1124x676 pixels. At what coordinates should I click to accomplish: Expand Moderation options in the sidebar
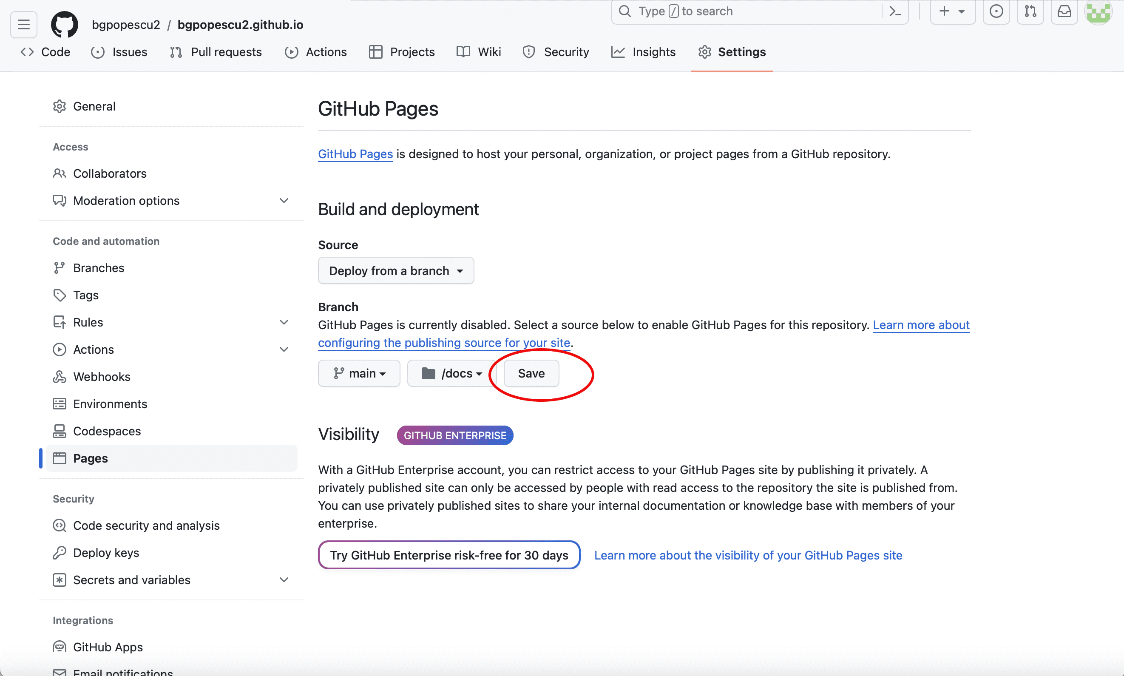(284, 201)
